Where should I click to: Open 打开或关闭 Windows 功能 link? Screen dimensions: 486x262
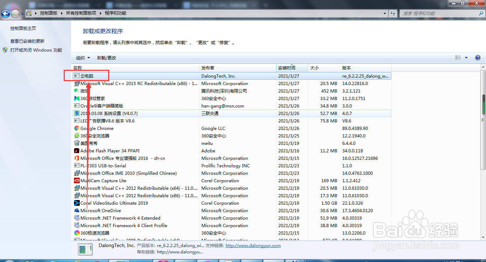(x=36, y=50)
